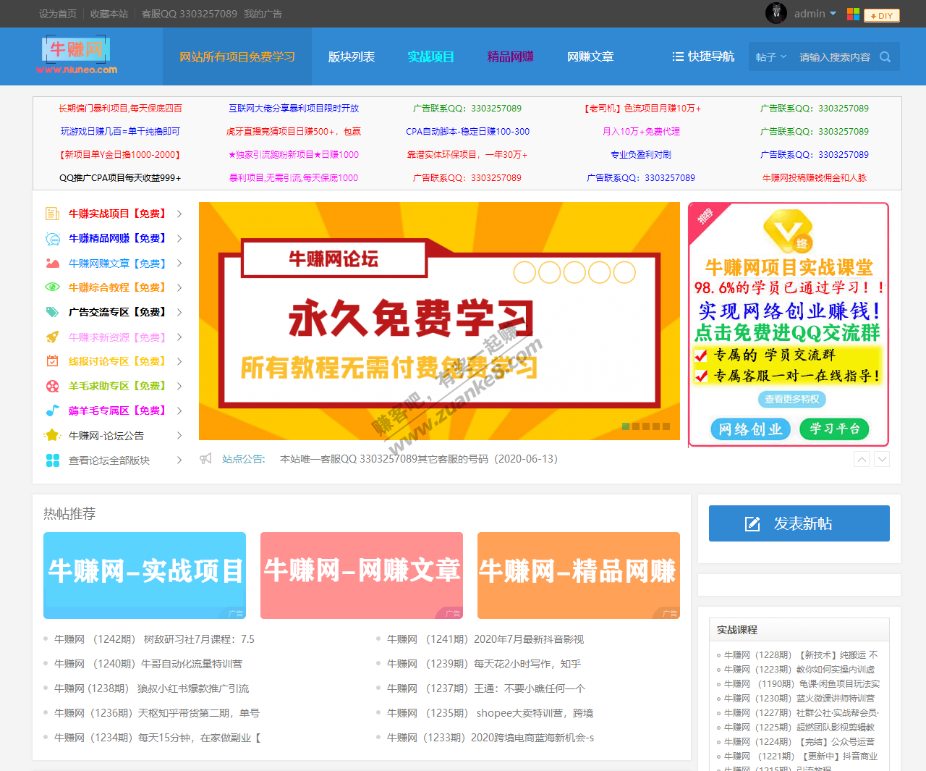
Task: Expand the chevron after 牛赚综合教程
Action: (179, 287)
